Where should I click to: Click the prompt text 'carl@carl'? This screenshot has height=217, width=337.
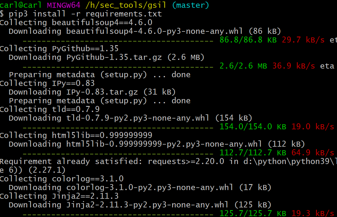[21, 5]
